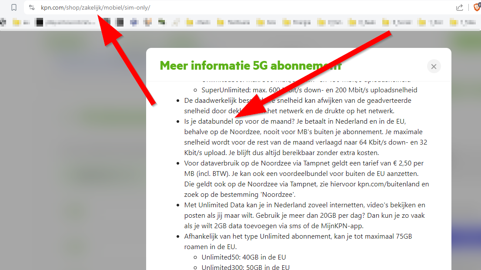Click 'Voor dataverbruik op de Noordzee' bullet
The image size is (481, 270).
[x=307, y=179]
